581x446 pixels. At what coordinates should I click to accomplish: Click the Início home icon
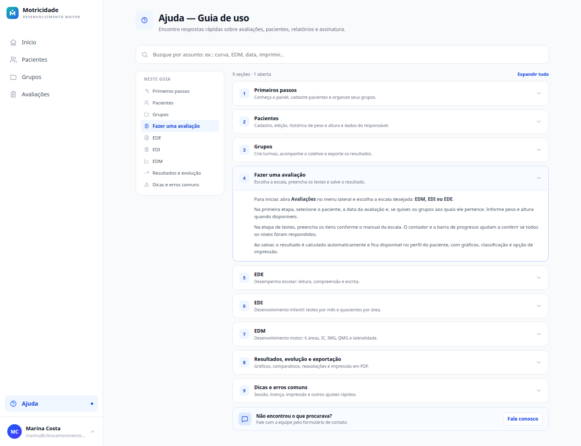[13, 42]
